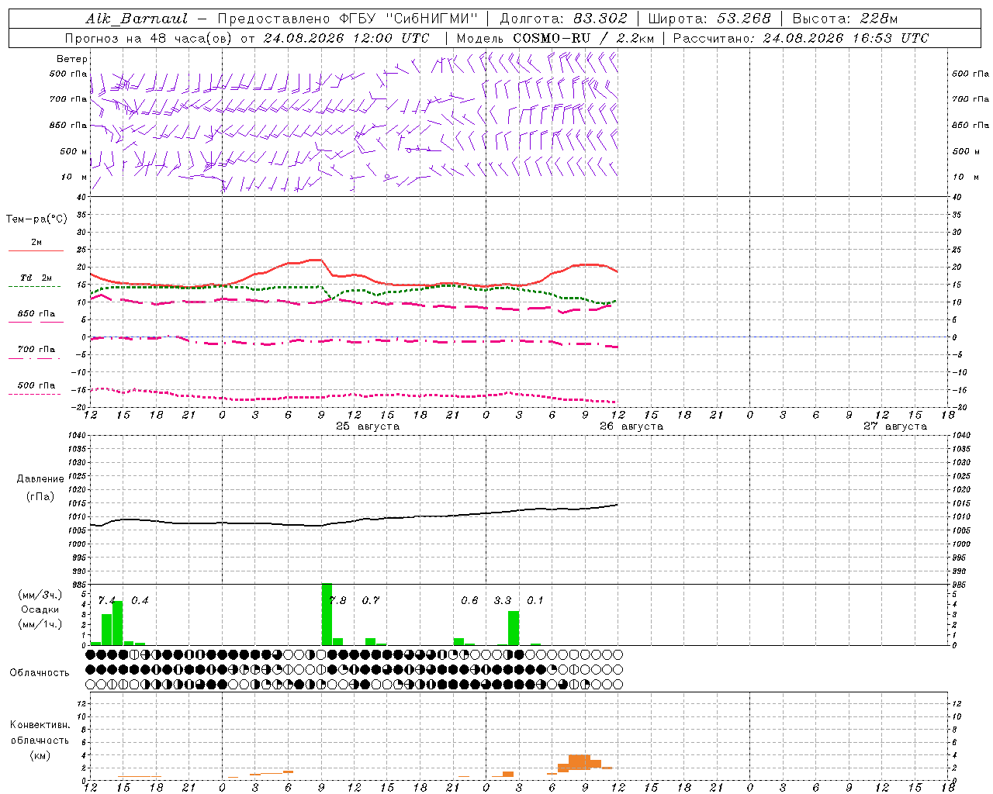
Task: Pick the 700 гПа dash-dot legend entry
Action: (x=36, y=353)
